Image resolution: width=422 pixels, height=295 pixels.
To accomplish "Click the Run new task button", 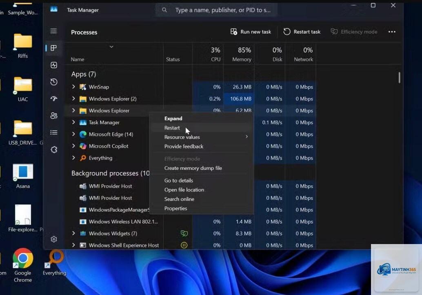I will click(x=251, y=32).
